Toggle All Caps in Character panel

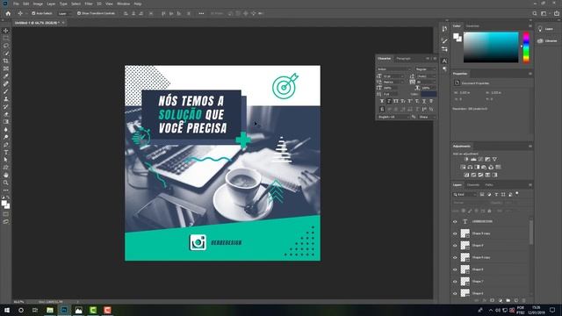[x=396, y=102]
